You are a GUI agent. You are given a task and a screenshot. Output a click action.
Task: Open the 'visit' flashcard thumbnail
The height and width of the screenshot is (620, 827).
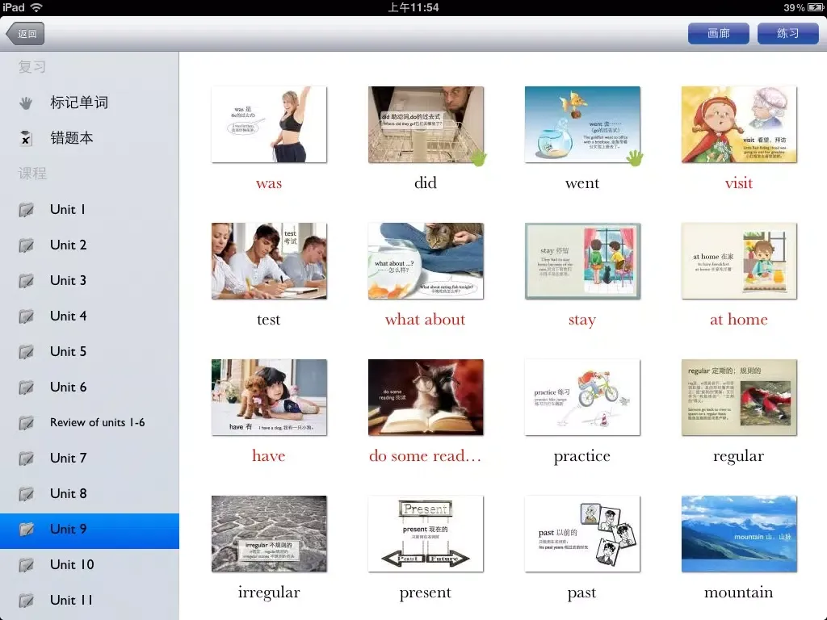click(x=739, y=124)
